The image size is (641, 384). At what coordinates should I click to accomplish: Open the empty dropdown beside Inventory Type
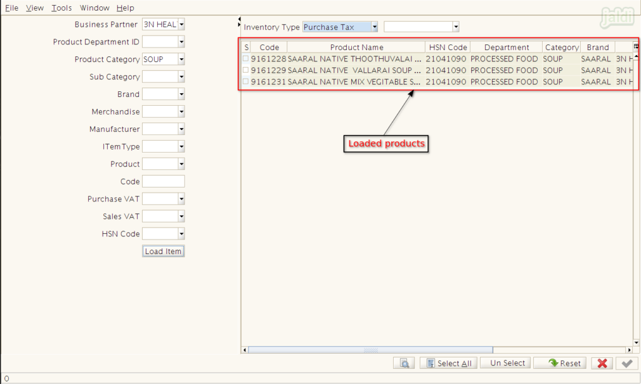456,27
